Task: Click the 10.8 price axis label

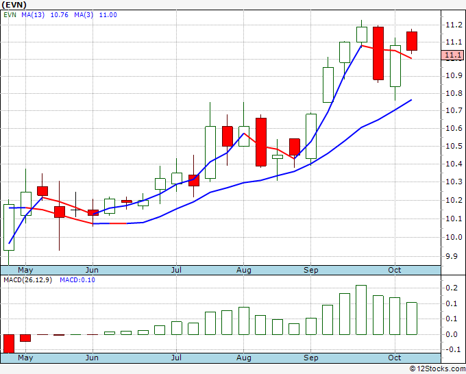Action: coord(454,93)
